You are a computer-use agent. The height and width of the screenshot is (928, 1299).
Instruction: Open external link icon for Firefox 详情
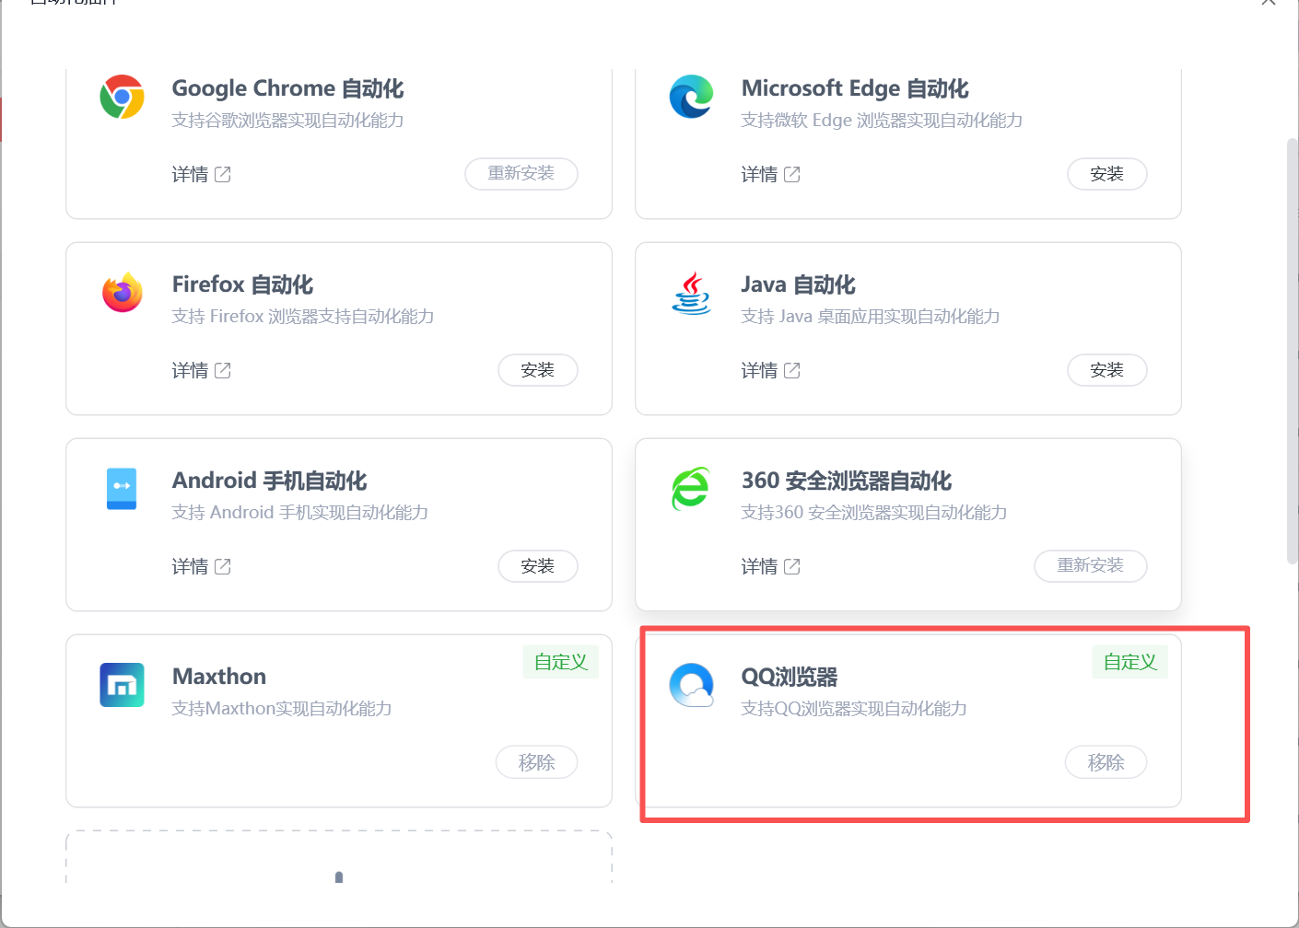click(223, 370)
